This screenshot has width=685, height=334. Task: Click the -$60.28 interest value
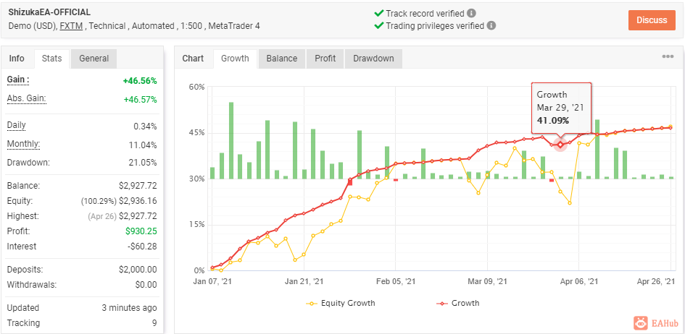143,247
